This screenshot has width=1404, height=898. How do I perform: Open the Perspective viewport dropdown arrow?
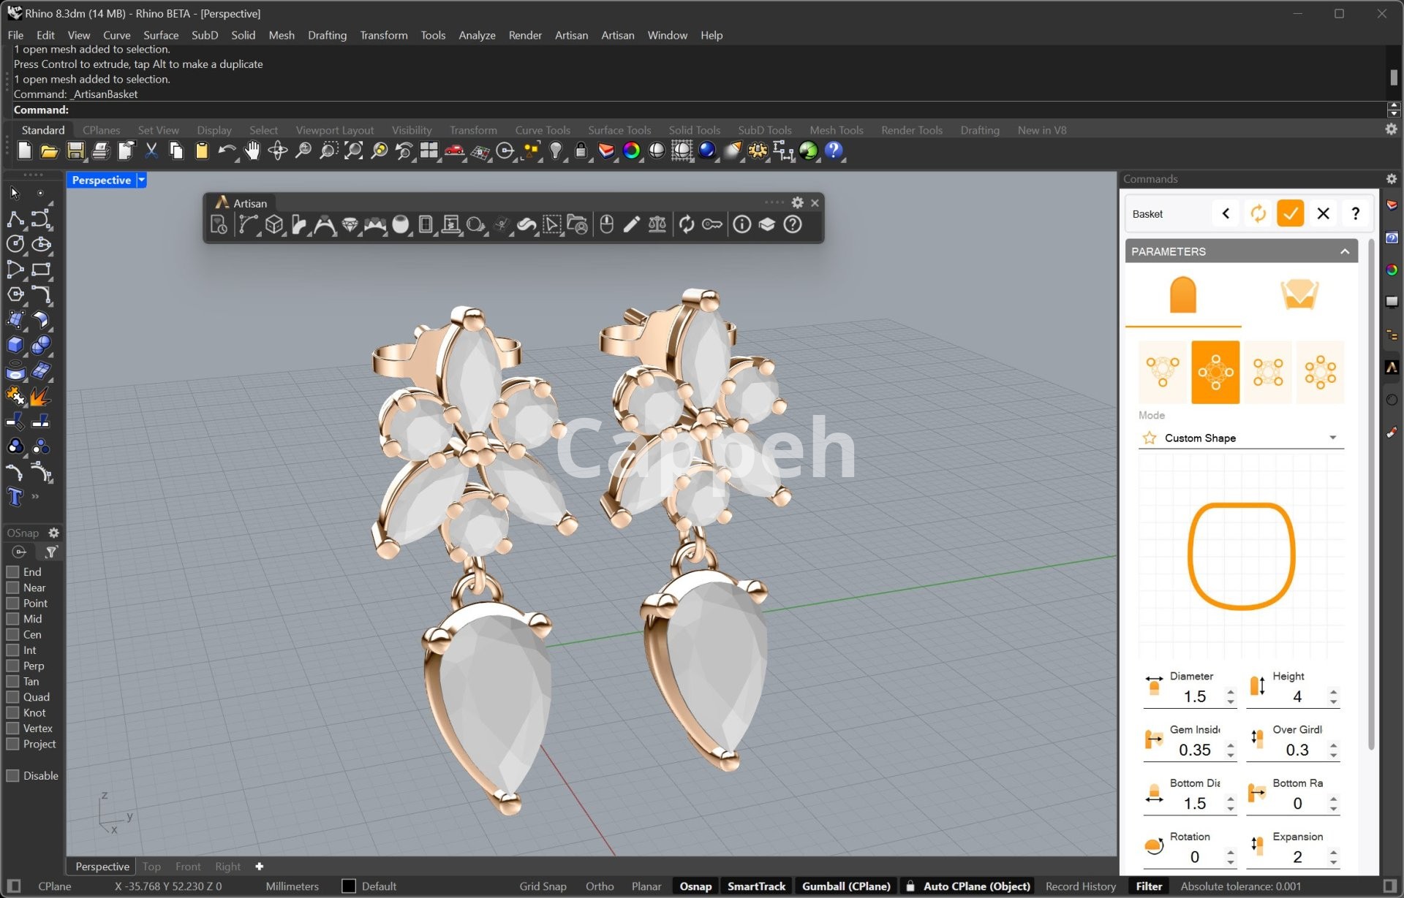[x=142, y=180]
